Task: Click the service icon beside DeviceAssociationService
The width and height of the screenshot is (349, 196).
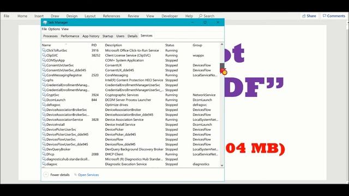Action: click(x=44, y=119)
